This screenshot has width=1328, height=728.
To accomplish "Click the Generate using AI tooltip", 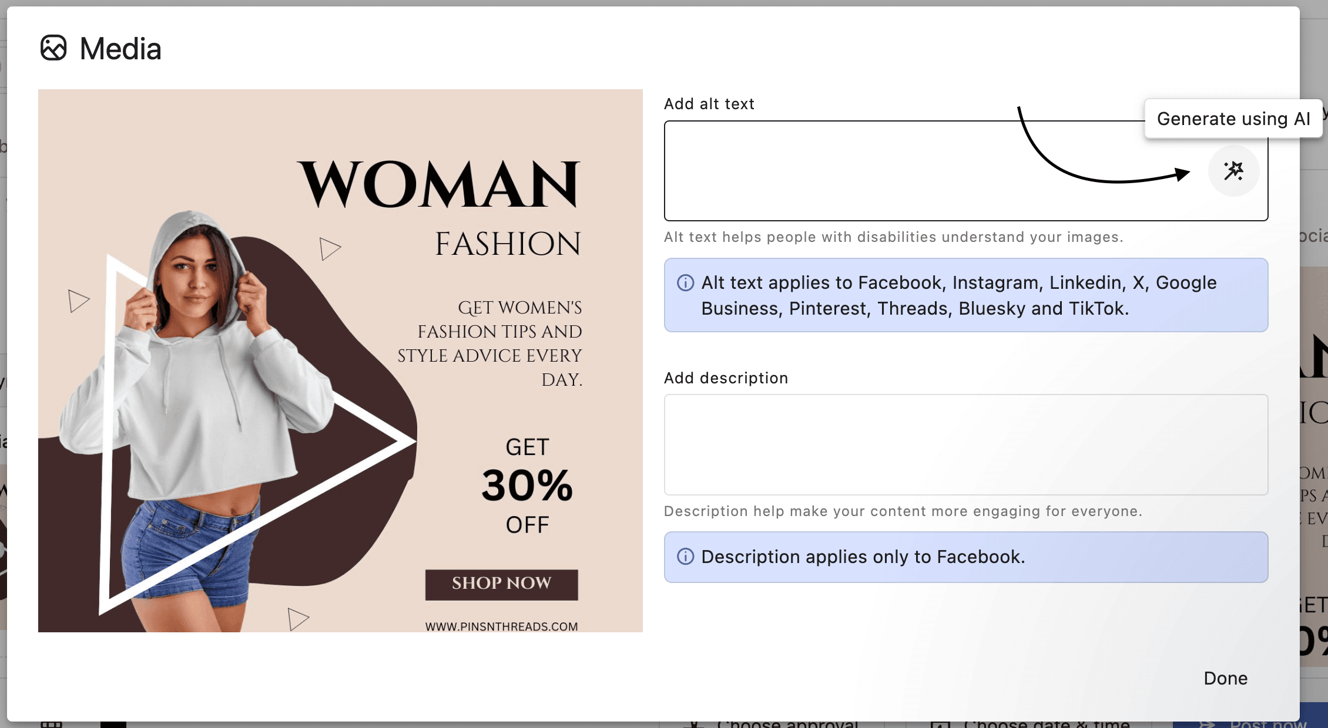I will tap(1233, 119).
